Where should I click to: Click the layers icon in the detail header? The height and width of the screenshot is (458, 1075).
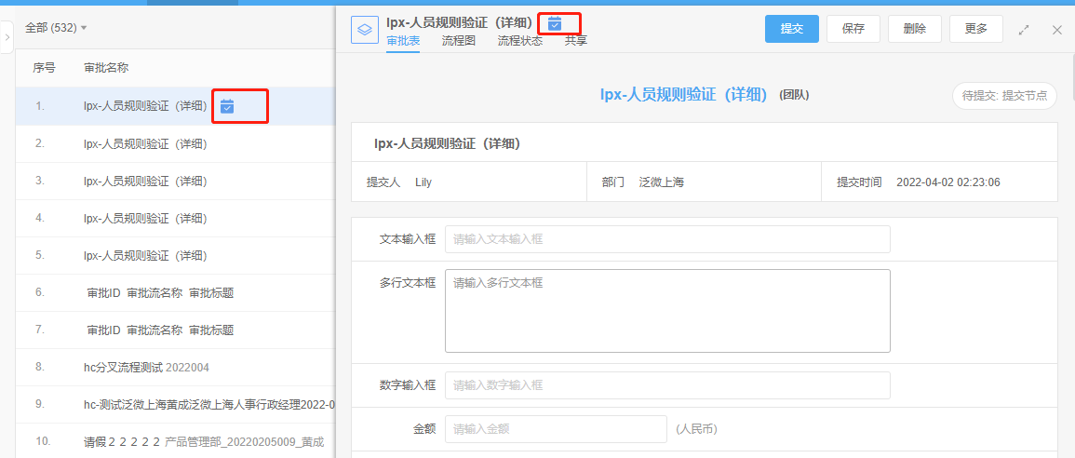pos(365,29)
